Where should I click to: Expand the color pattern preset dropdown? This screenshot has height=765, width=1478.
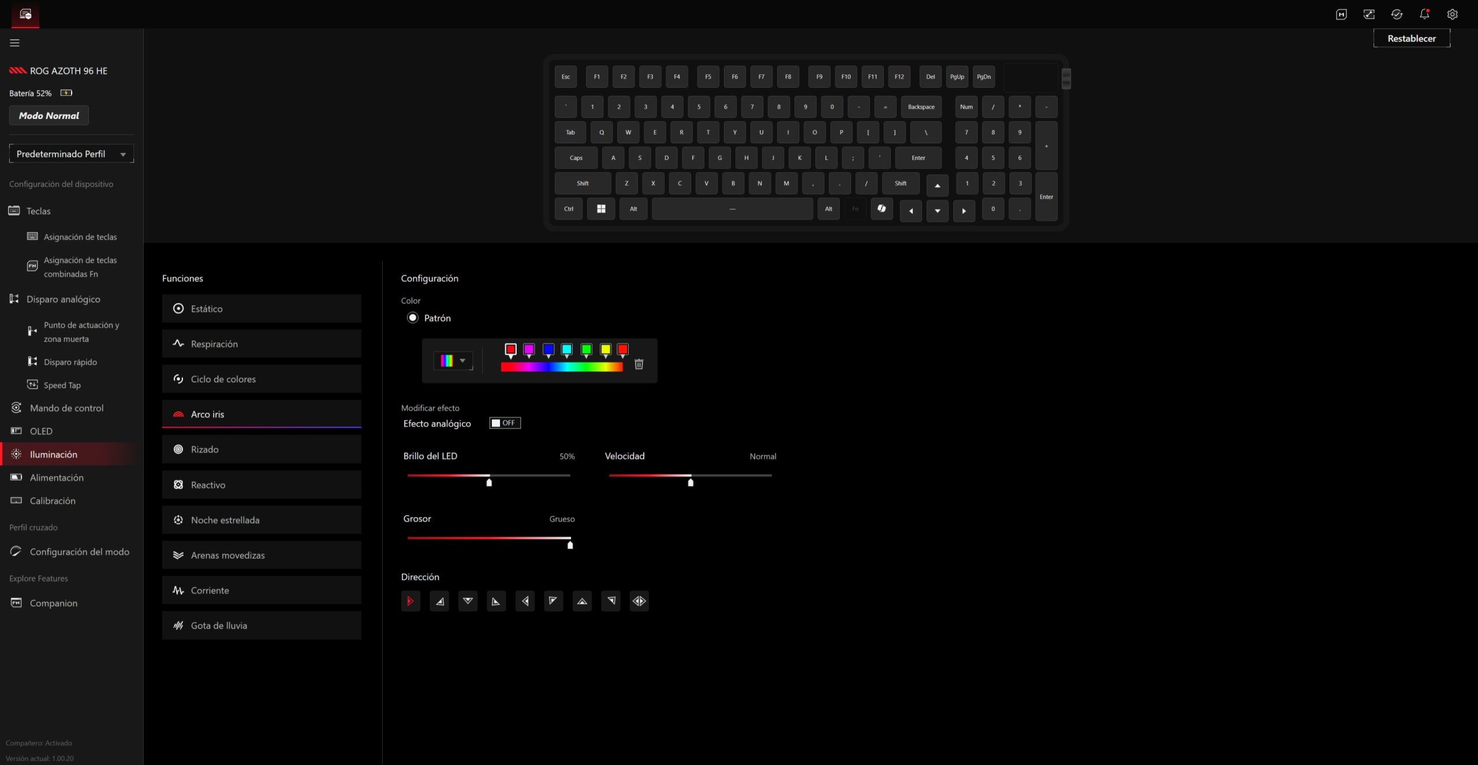click(x=453, y=361)
